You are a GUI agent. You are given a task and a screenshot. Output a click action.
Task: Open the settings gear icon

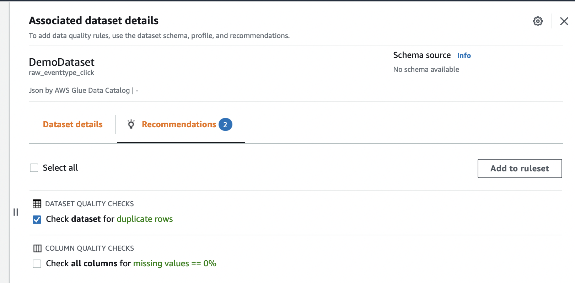coord(538,21)
